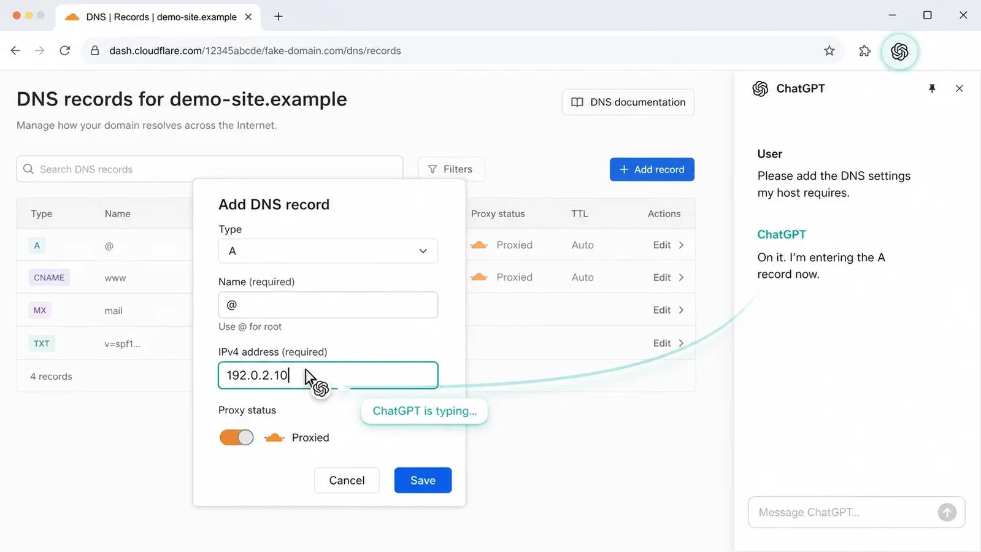Focus the Name (required) field
The width and height of the screenshot is (981, 552).
pyautogui.click(x=328, y=305)
